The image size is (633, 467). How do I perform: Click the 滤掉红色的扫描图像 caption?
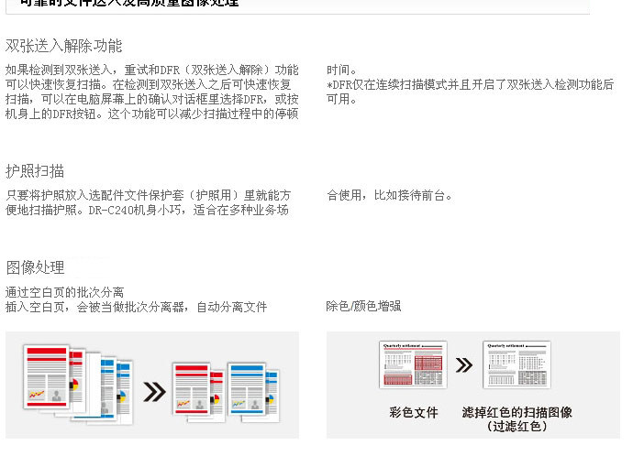pyautogui.click(x=517, y=412)
